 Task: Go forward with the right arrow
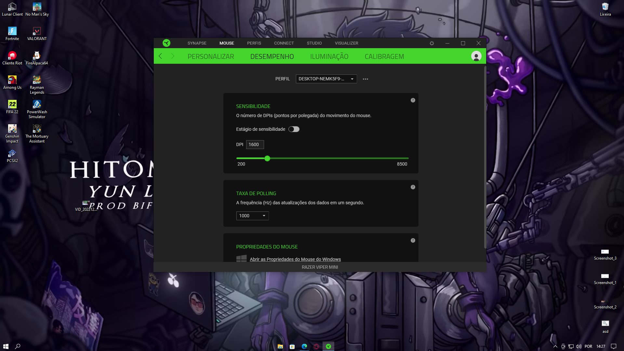(x=173, y=56)
